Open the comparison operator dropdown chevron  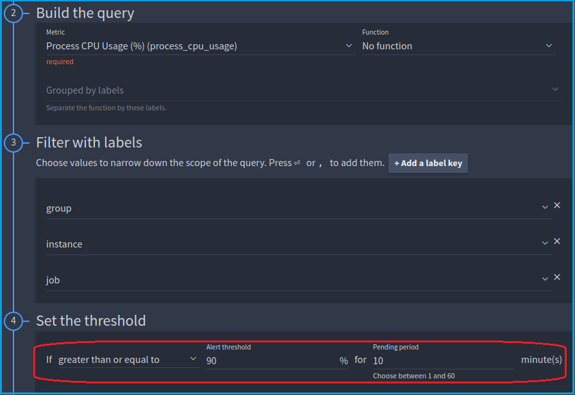pyautogui.click(x=193, y=358)
